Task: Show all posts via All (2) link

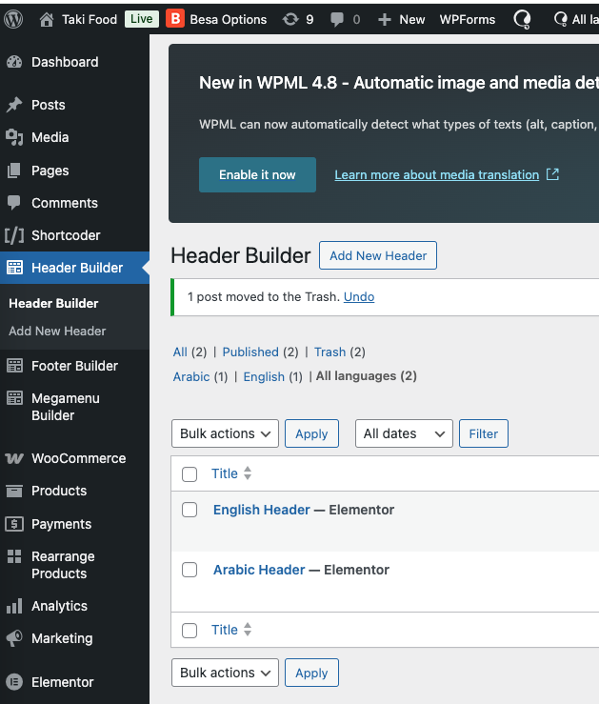Action: coord(190,352)
